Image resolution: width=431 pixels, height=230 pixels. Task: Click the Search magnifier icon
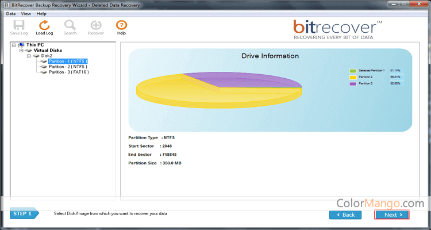(70, 25)
